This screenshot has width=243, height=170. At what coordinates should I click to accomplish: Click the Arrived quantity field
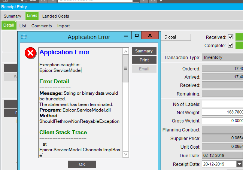pos(222,77)
